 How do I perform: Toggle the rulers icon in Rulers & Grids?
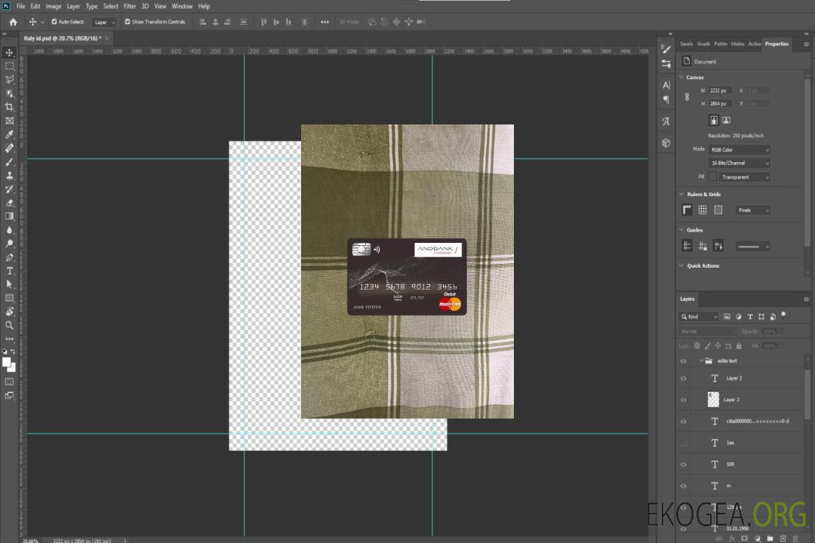(x=687, y=210)
